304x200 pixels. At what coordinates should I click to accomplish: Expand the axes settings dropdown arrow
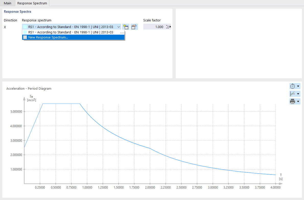(x=298, y=94)
